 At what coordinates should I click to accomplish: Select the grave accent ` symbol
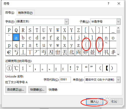point(9,37)
